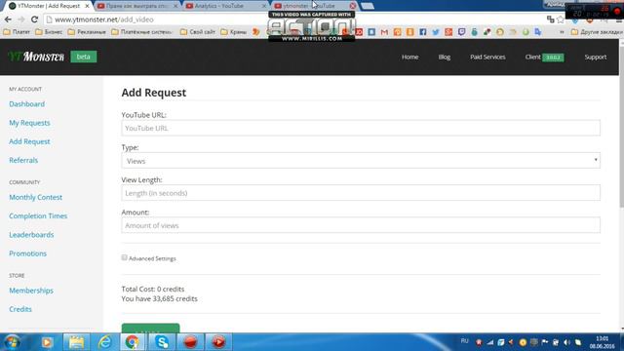Open the 'Свой сайт' bookmarks folder

[198, 32]
